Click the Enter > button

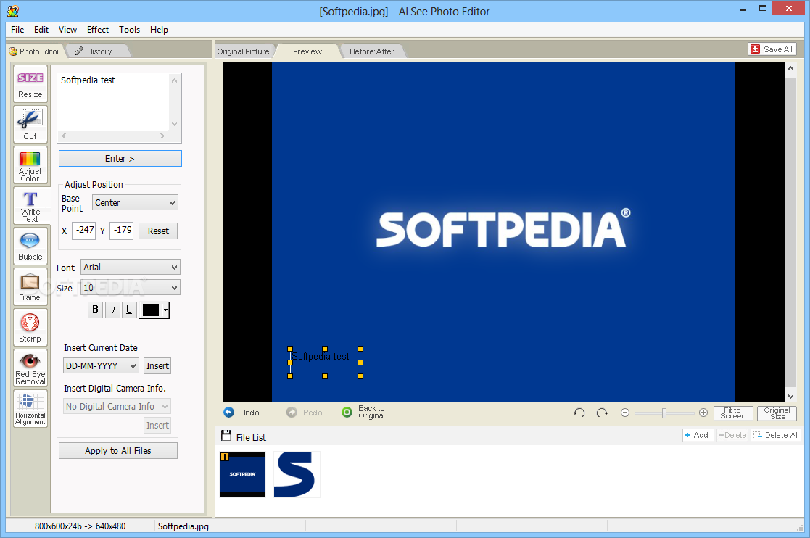click(x=120, y=159)
